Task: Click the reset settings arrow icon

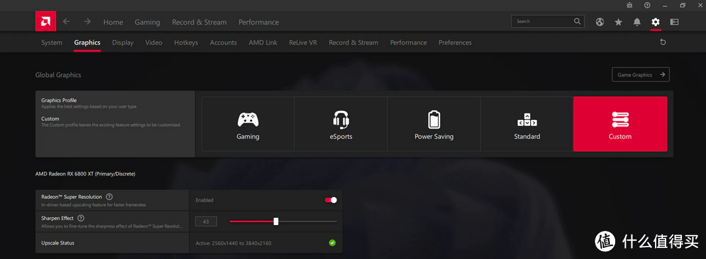Action: pos(663,42)
